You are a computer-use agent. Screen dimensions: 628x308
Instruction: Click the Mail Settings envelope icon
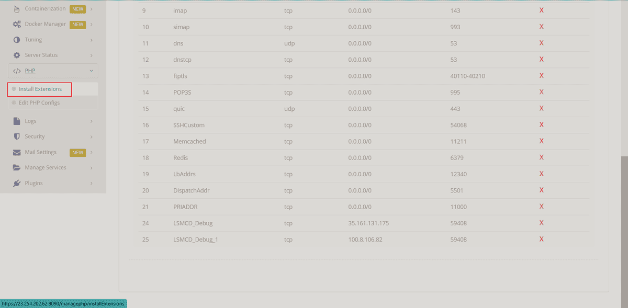(x=17, y=152)
